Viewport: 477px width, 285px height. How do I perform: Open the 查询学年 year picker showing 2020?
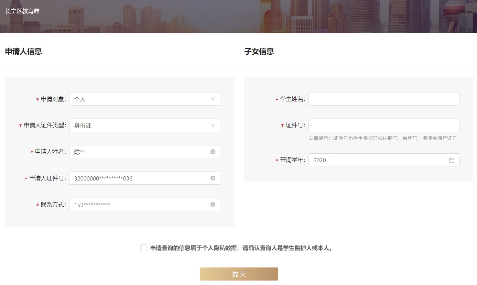[x=375, y=160]
